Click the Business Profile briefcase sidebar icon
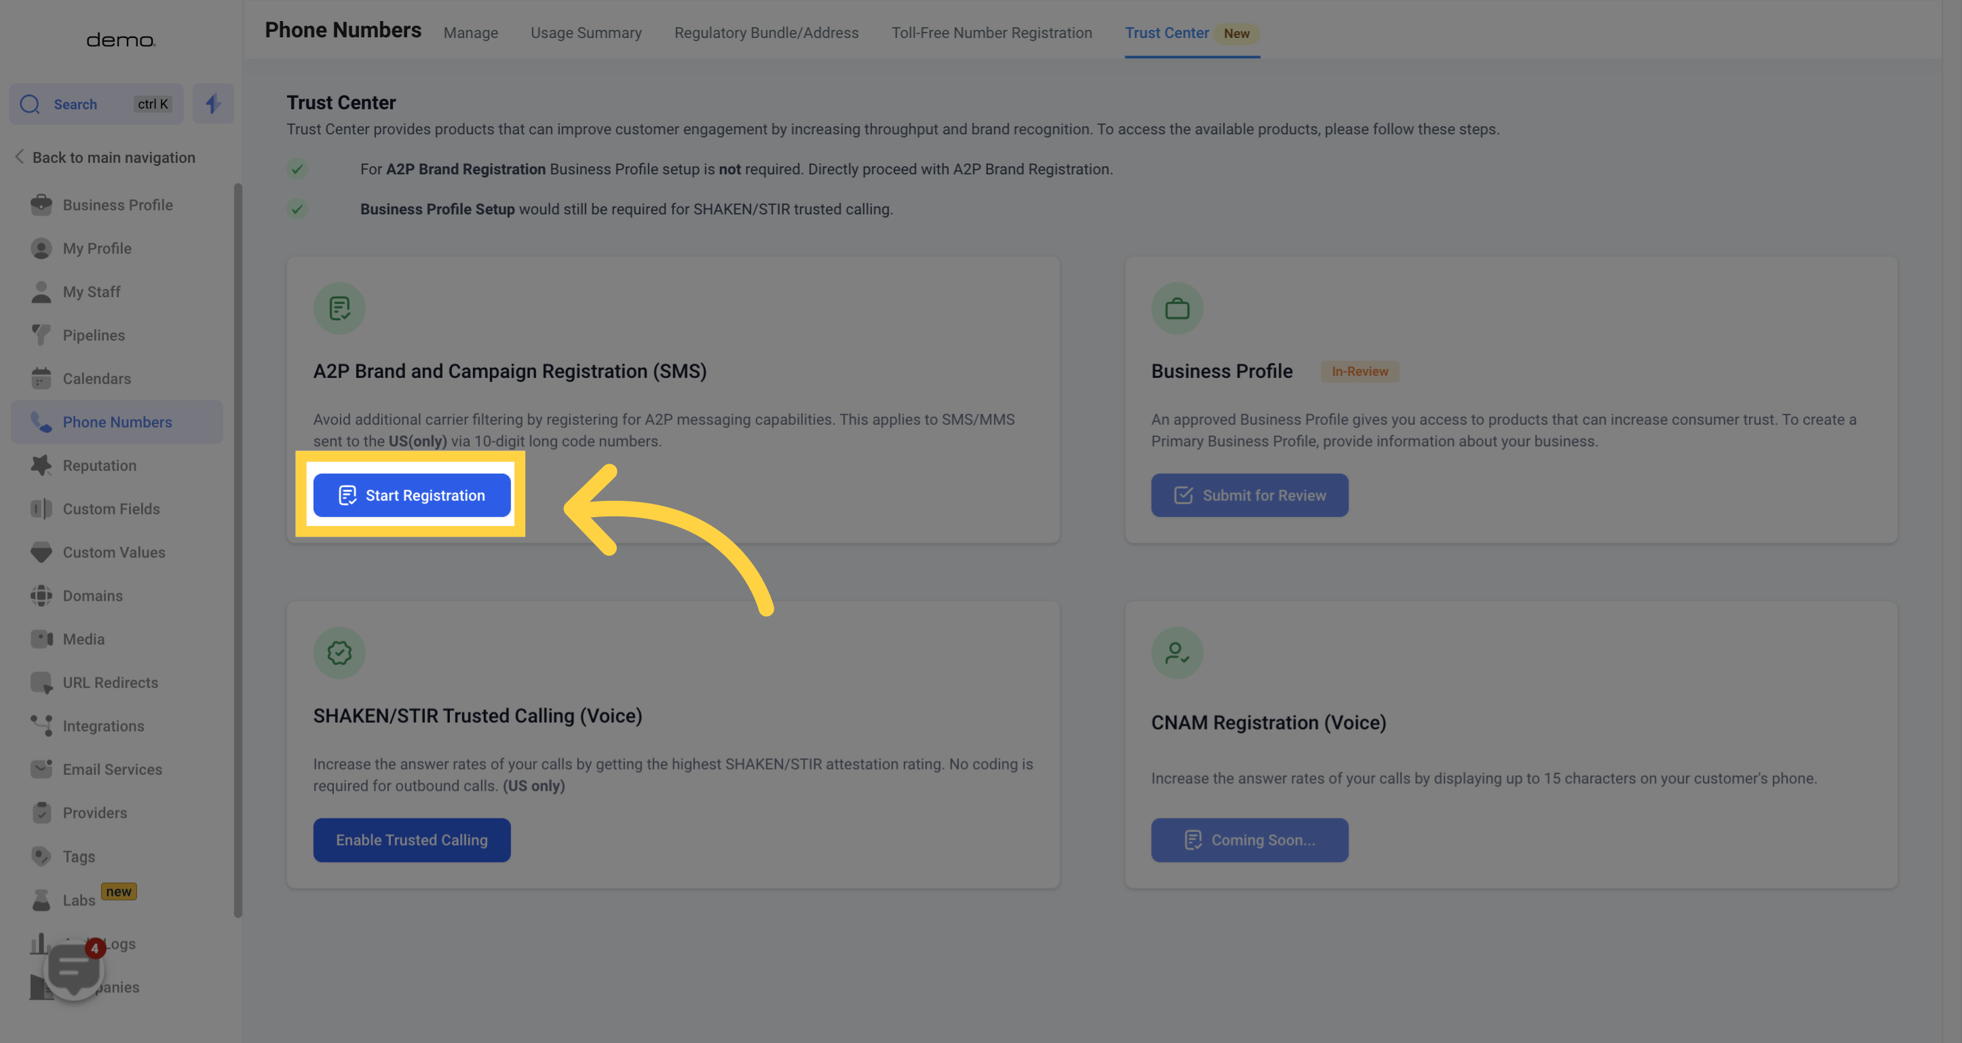 pyautogui.click(x=41, y=205)
